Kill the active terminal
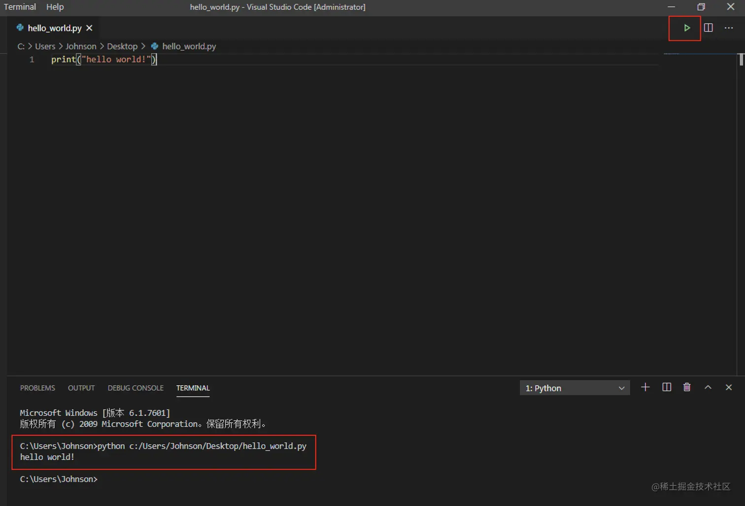 687,387
